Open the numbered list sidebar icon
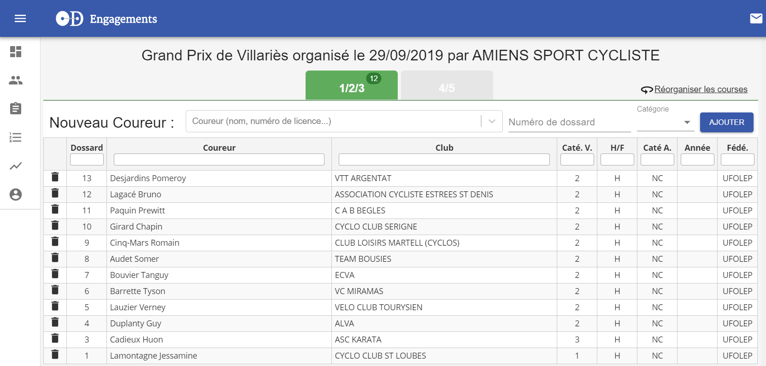 [x=16, y=137]
